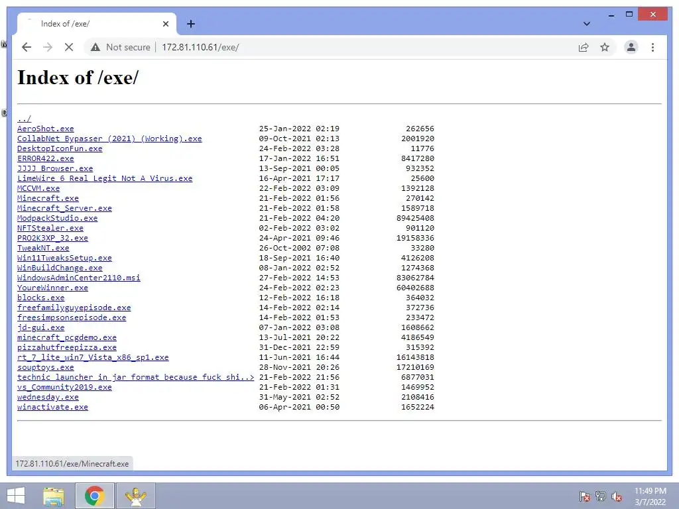This screenshot has height=509, width=679.
Task: Open WinBuildChange.exe link
Action: click(x=60, y=268)
